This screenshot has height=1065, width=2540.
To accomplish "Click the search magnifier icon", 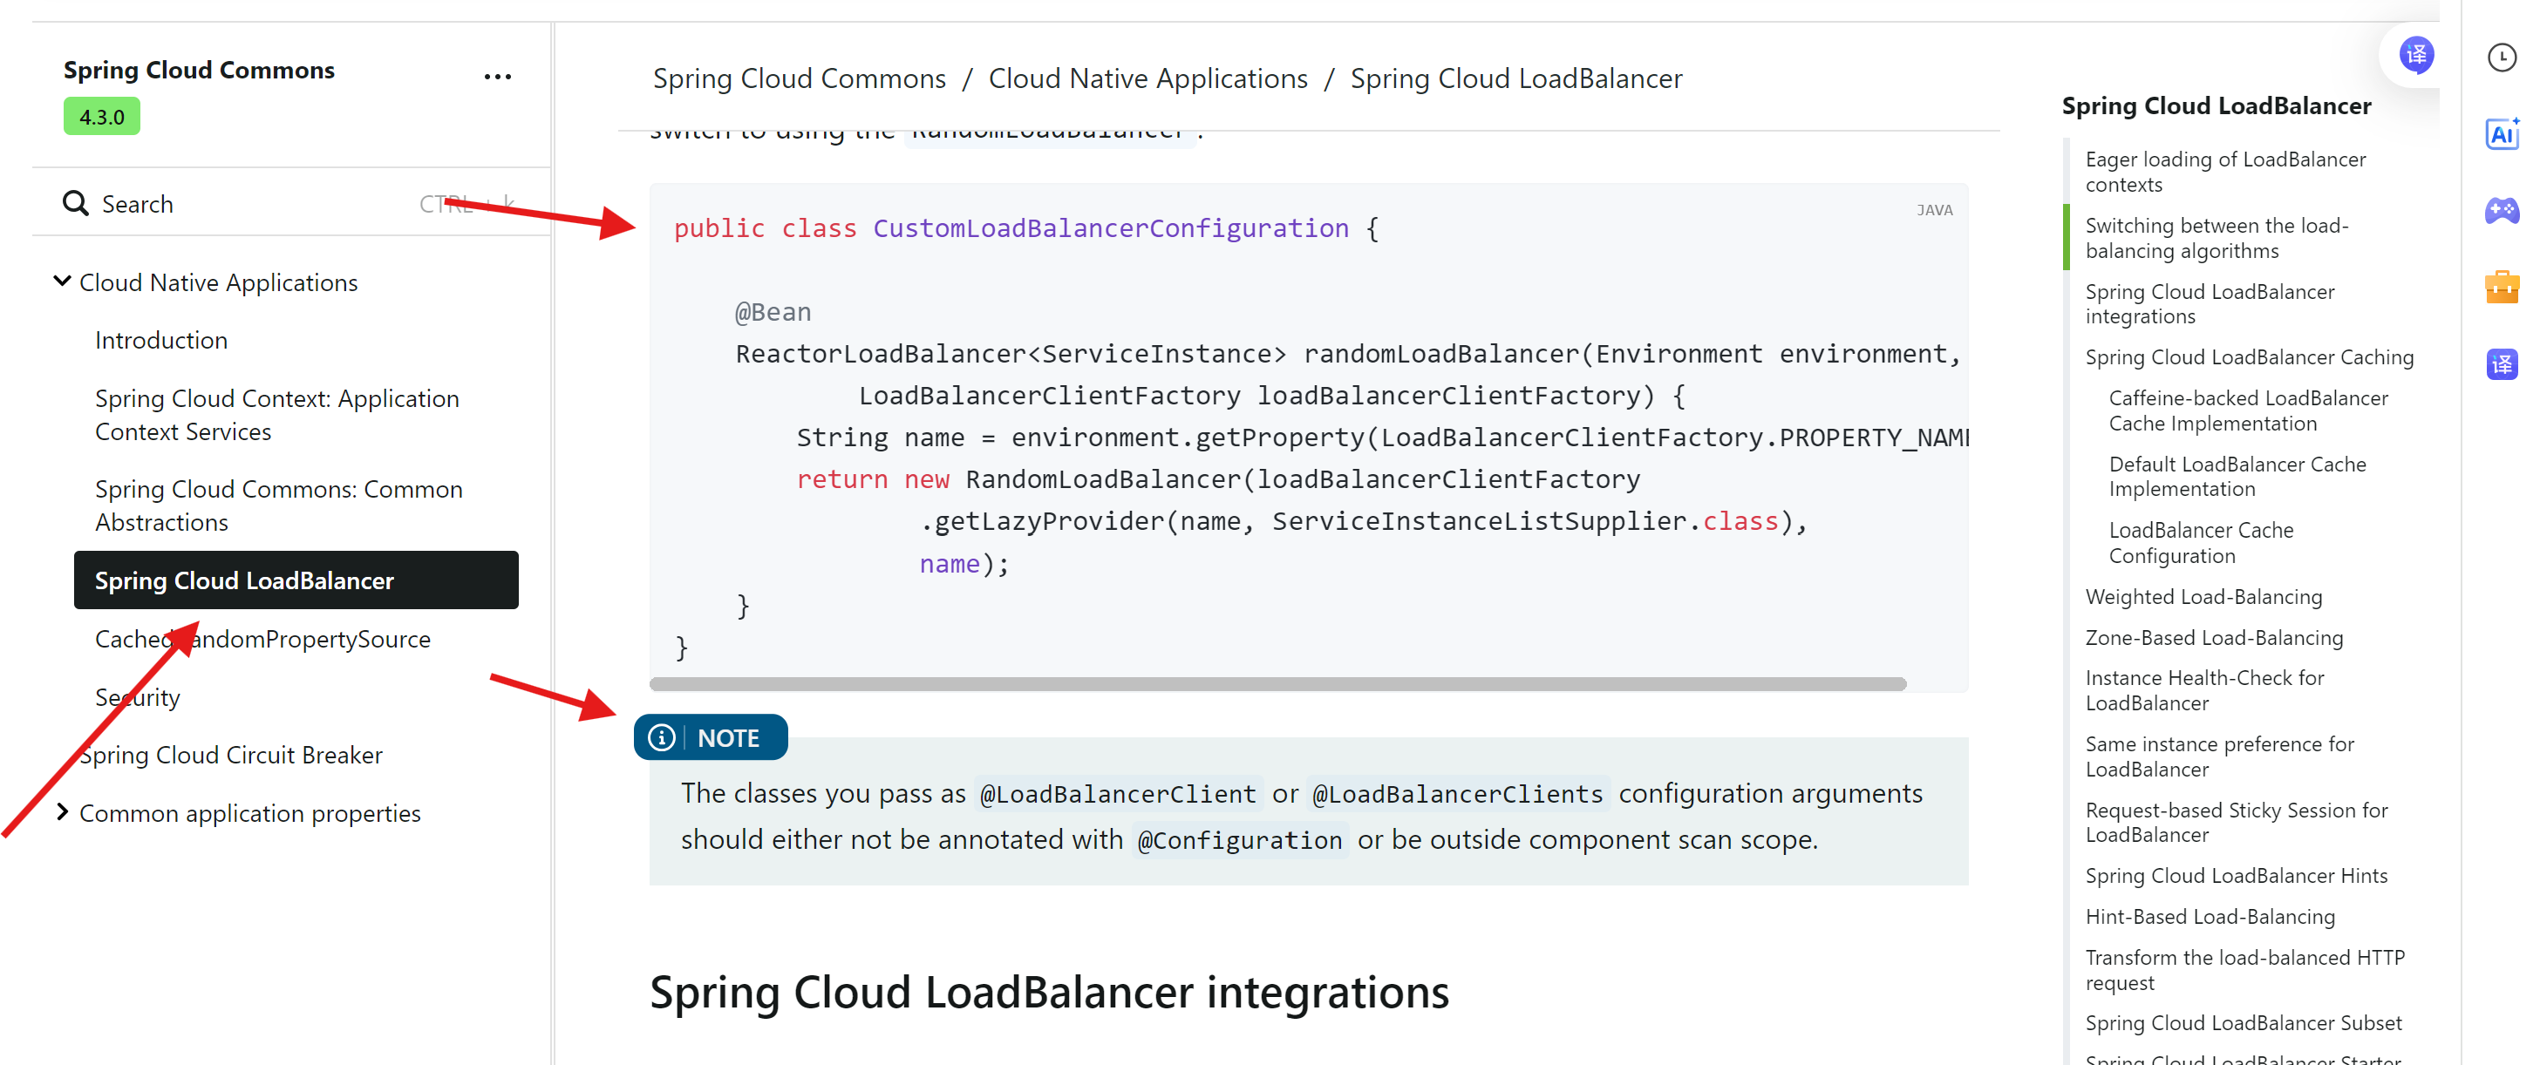I will click(75, 203).
